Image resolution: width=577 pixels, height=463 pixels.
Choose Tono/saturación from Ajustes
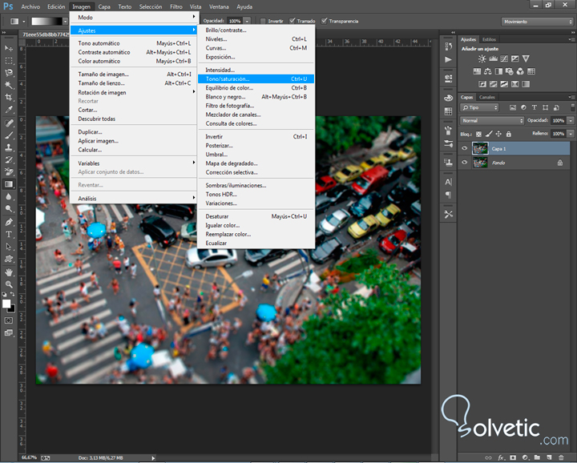pyautogui.click(x=256, y=79)
